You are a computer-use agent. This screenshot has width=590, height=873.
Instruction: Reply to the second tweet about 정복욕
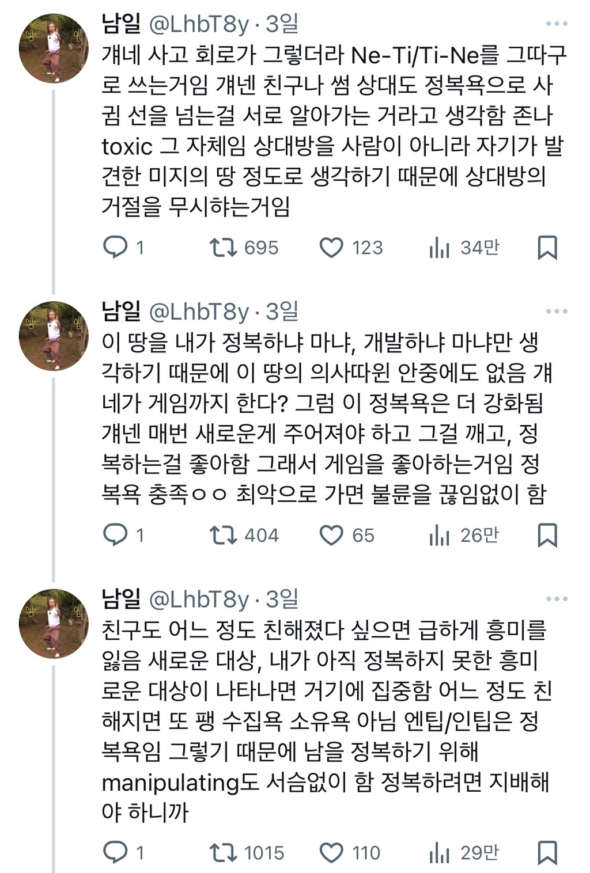click(x=115, y=536)
